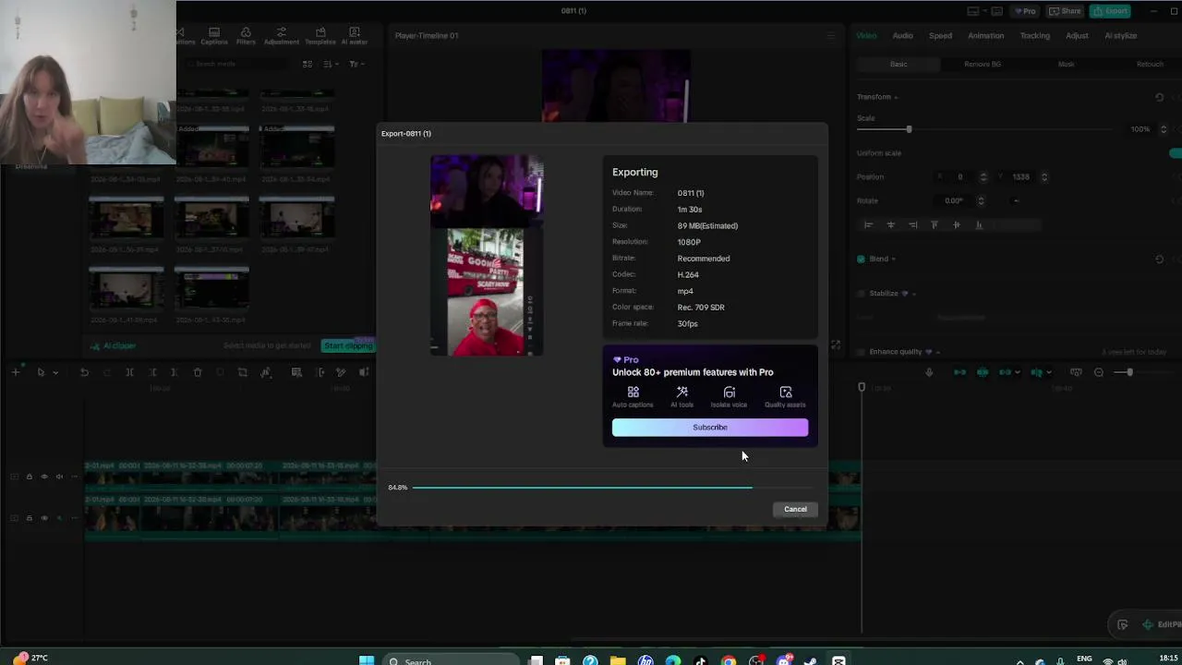
Task: Expand the Stabilize options arrow
Action: pyautogui.click(x=914, y=294)
